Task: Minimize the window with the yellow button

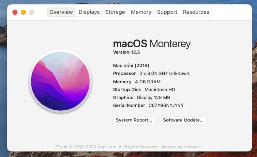Action: click(23, 12)
